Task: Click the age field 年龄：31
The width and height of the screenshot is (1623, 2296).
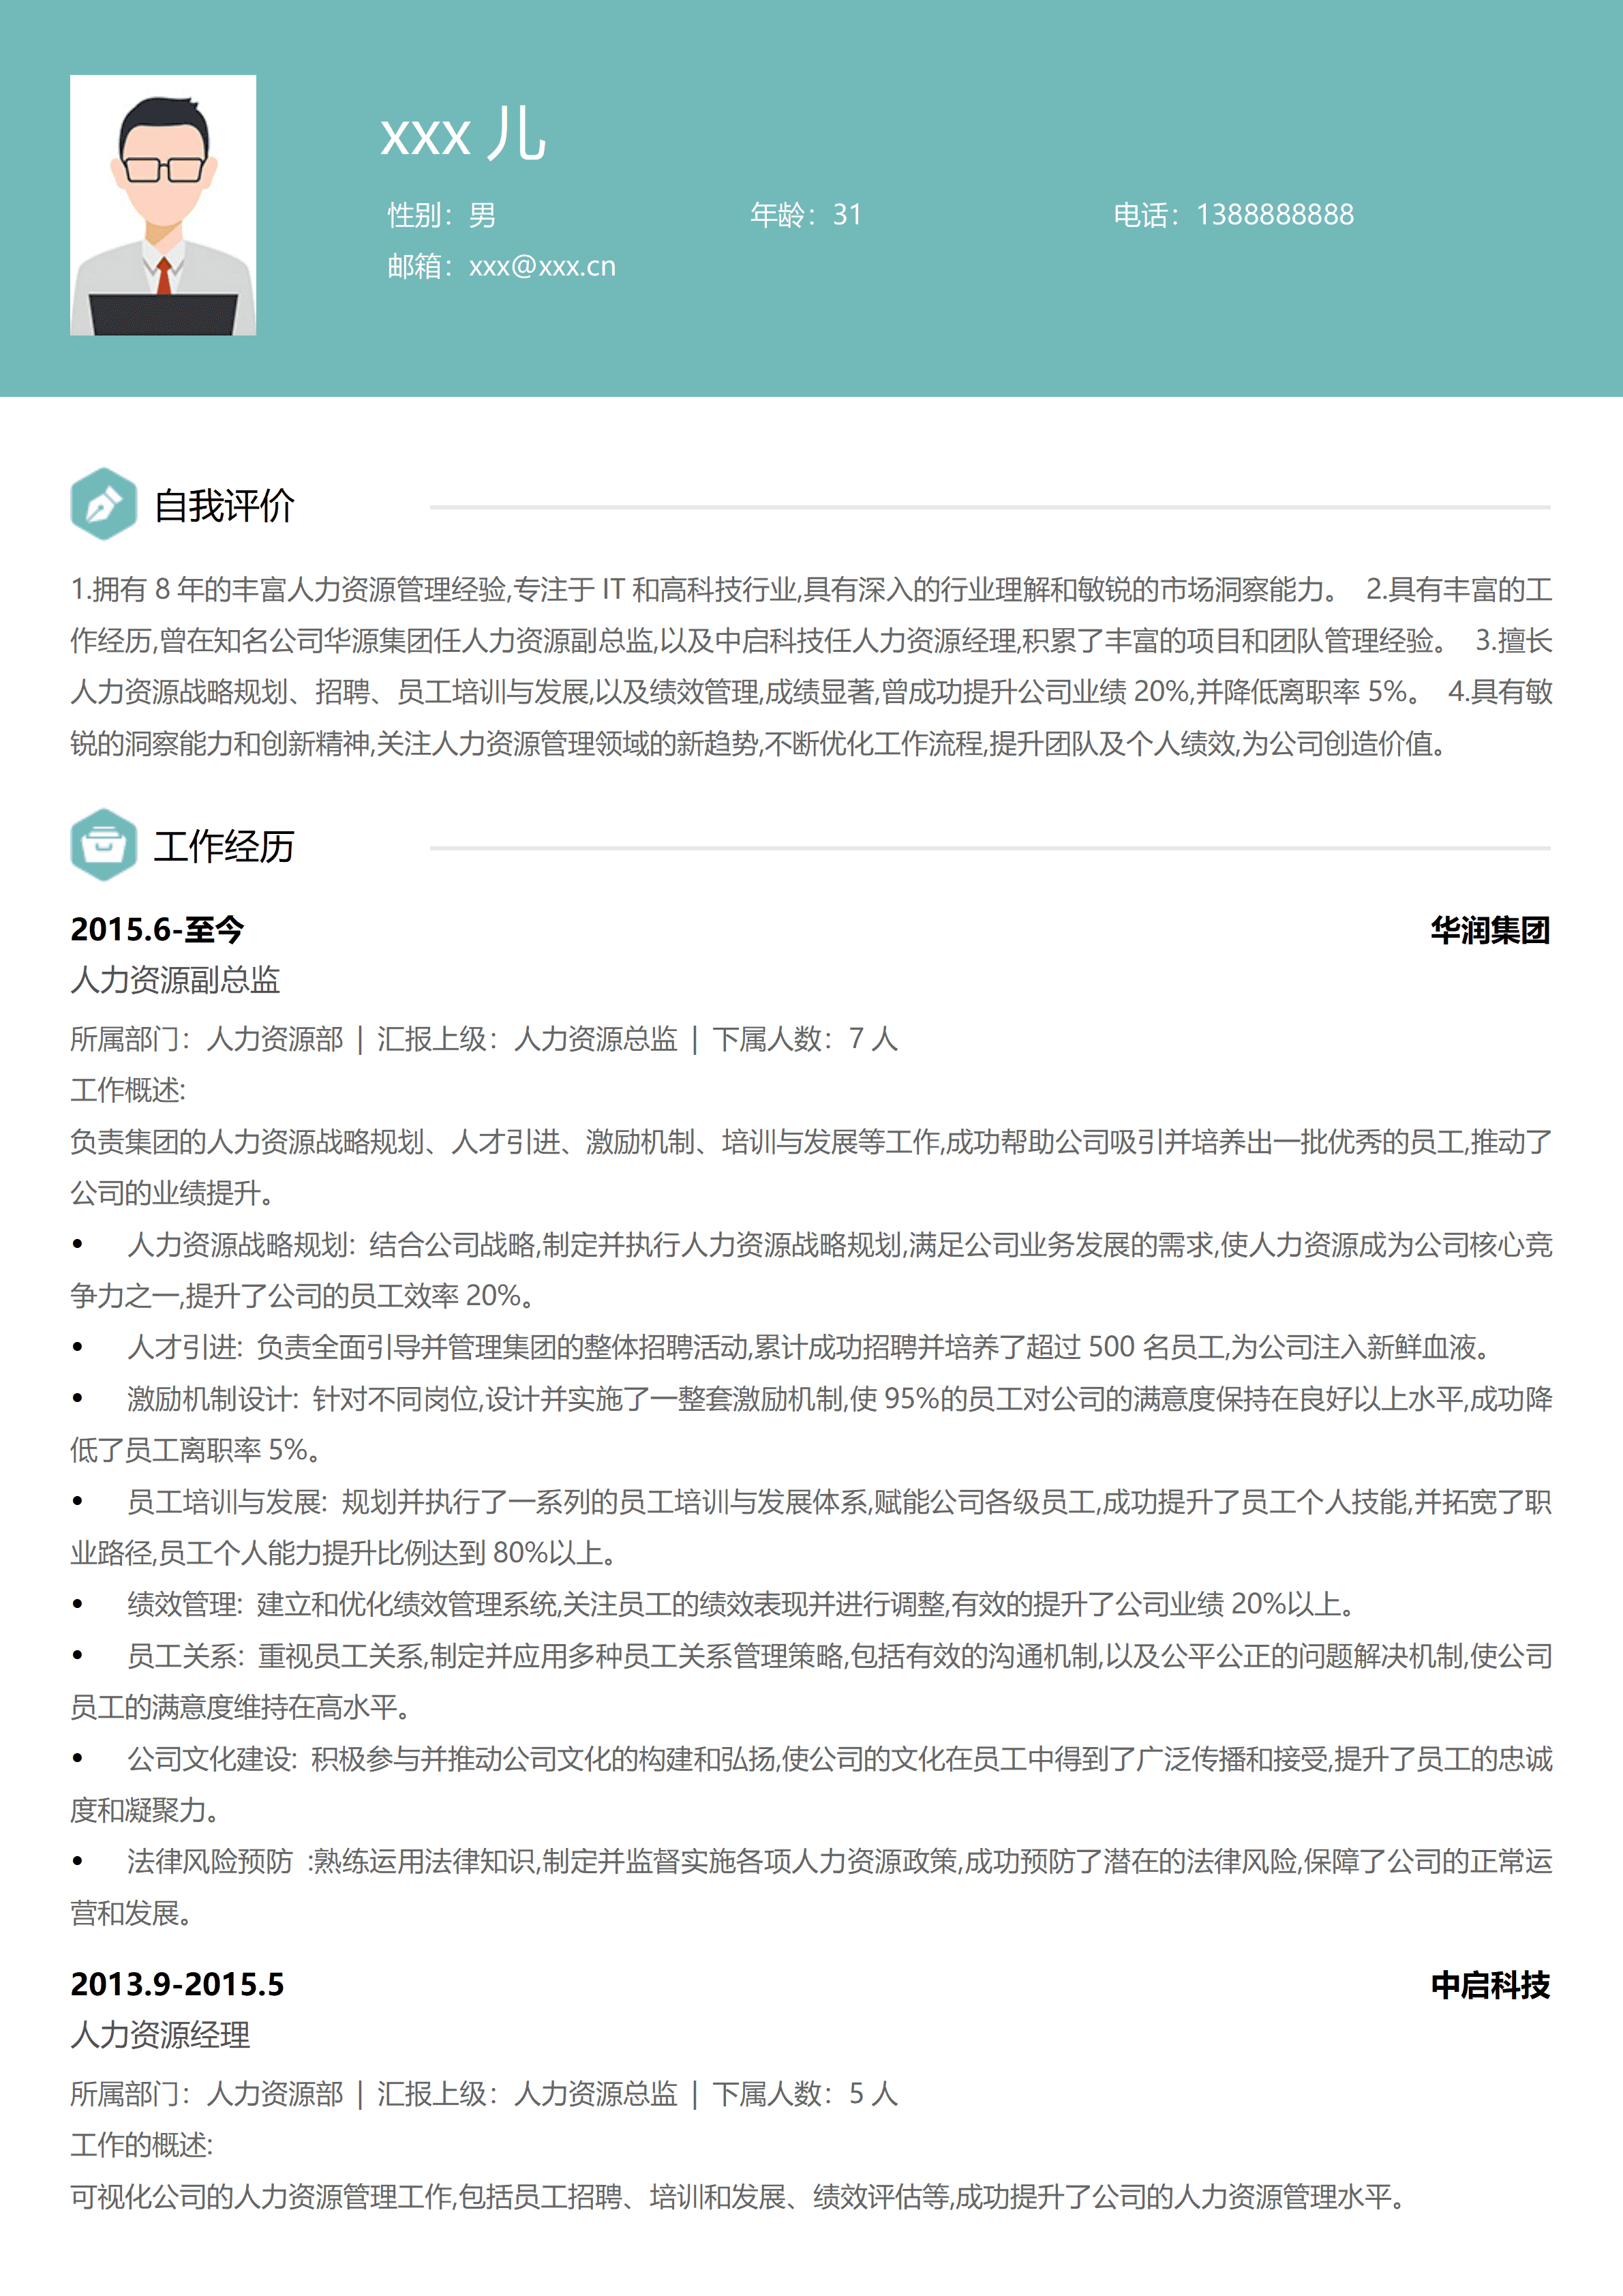Action: tap(806, 215)
